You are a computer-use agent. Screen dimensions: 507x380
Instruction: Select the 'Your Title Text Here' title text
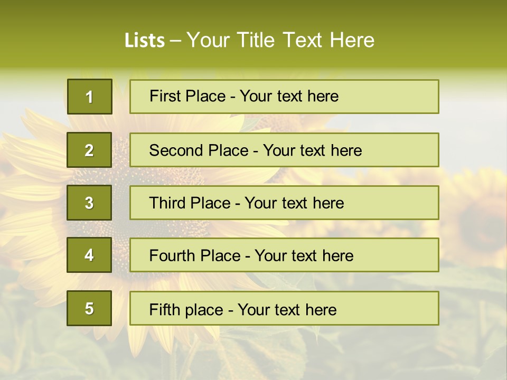click(x=280, y=41)
